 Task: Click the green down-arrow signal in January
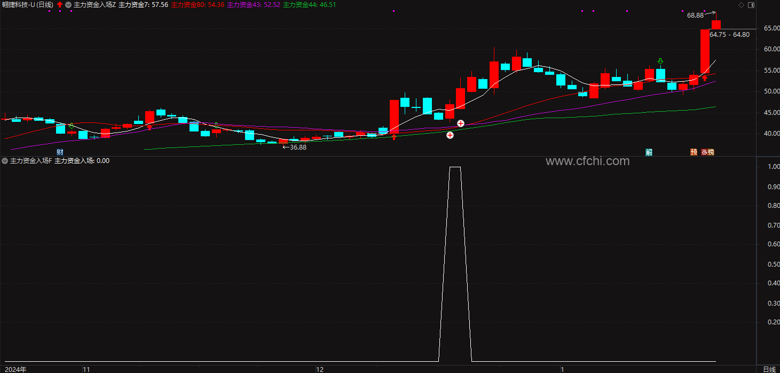[x=660, y=61]
